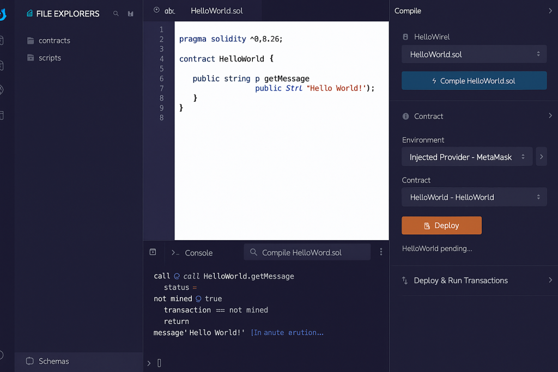The width and height of the screenshot is (558, 372).
Task: Click the arrow button beside the environment dropdown
Action: pos(541,156)
